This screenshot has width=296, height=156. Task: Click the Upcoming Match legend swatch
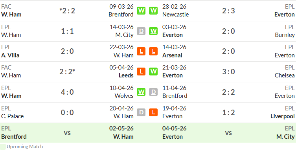pos(3,147)
